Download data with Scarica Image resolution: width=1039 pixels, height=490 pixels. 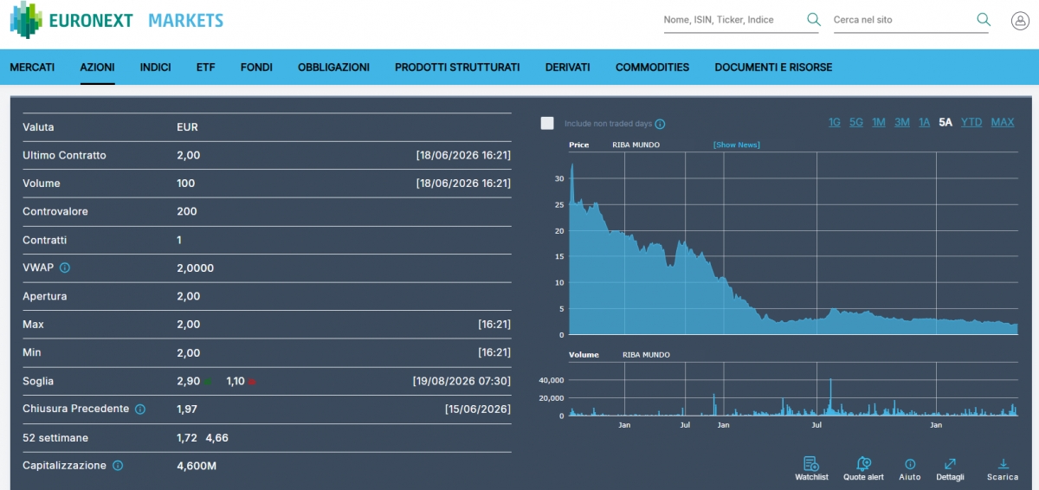pos(1003,468)
